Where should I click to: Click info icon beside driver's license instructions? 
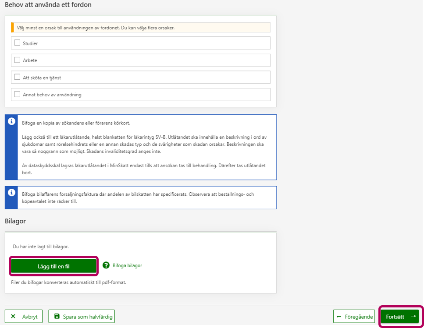pyautogui.click(x=11, y=122)
